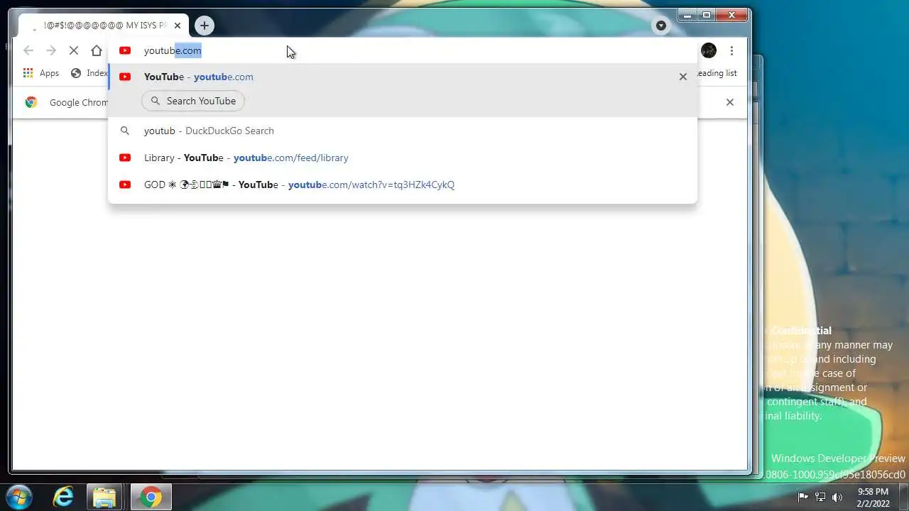Open the network tray icon
Viewport: 909px width, 511px height.
(820, 497)
